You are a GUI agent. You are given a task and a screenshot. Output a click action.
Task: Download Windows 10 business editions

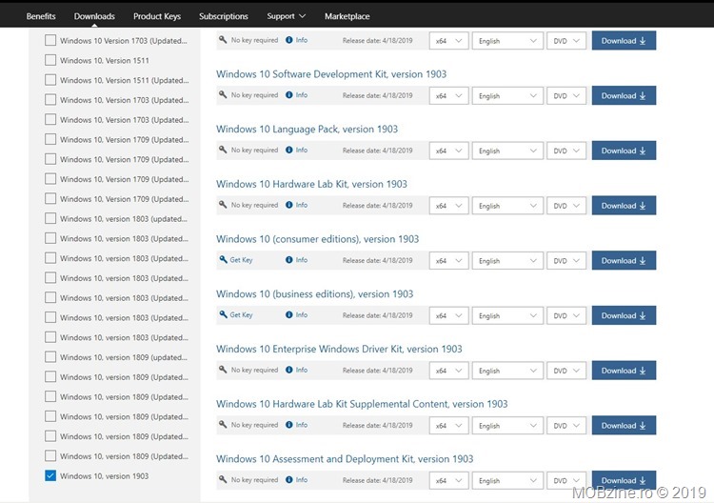pos(624,315)
